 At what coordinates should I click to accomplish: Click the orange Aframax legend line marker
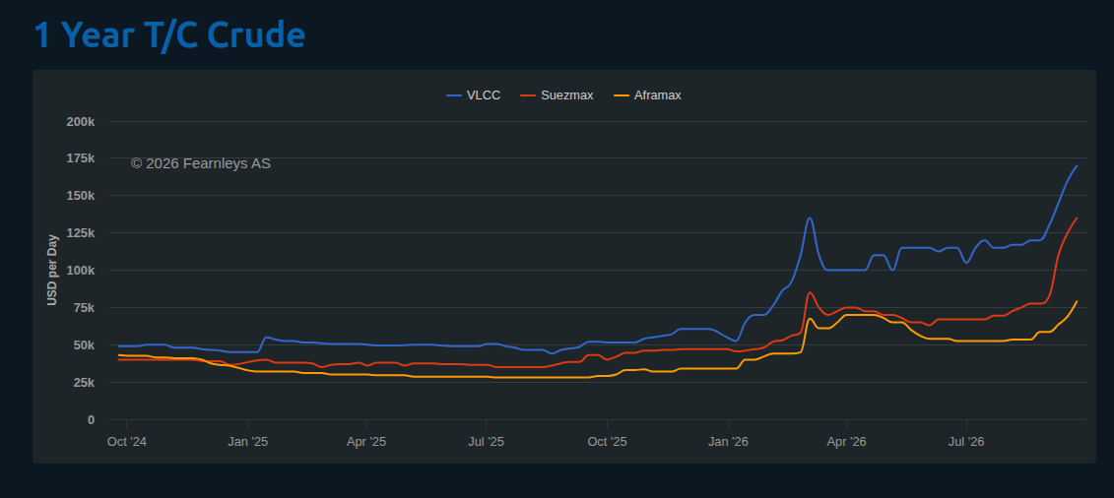[x=622, y=95]
